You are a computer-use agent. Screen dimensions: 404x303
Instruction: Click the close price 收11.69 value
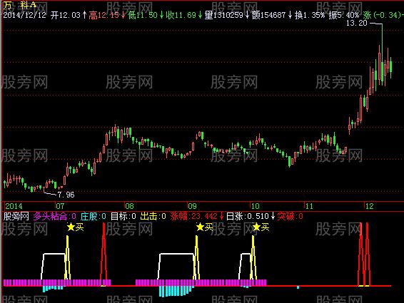(x=181, y=15)
